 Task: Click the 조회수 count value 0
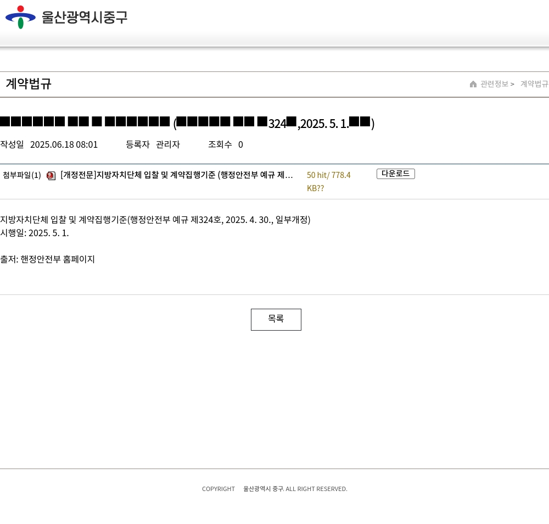[x=240, y=144]
